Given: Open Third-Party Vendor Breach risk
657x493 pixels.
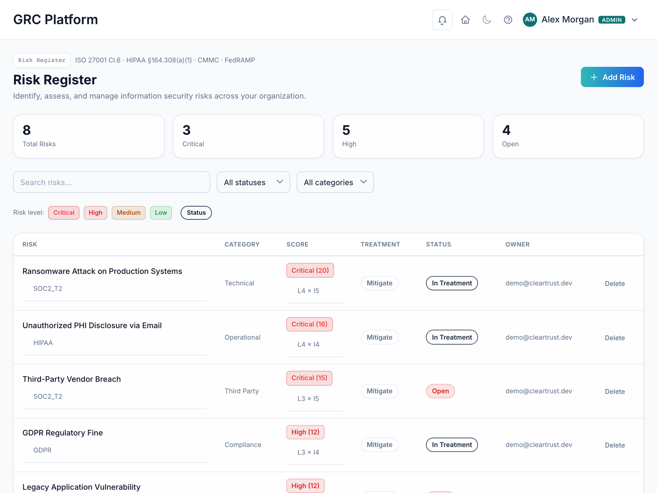Looking at the screenshot, I should (72, 379).
